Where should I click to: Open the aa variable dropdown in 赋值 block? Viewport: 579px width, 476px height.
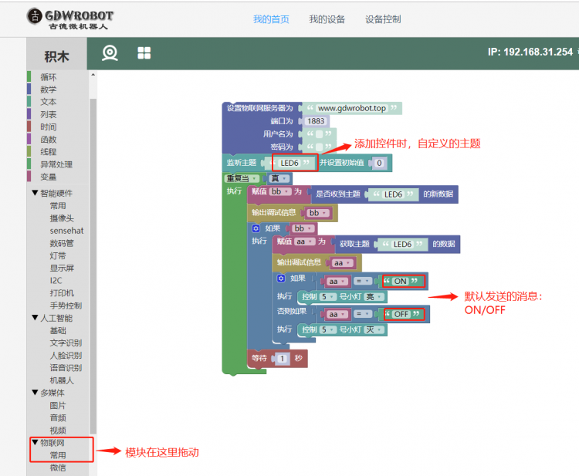[305, 241]
